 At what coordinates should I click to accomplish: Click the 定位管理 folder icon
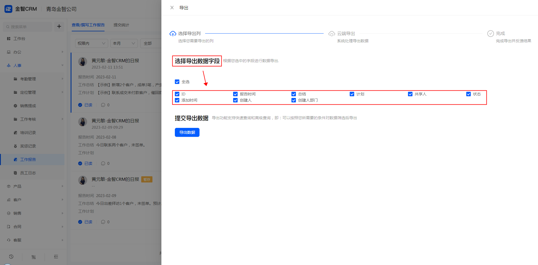coord(15,92)
